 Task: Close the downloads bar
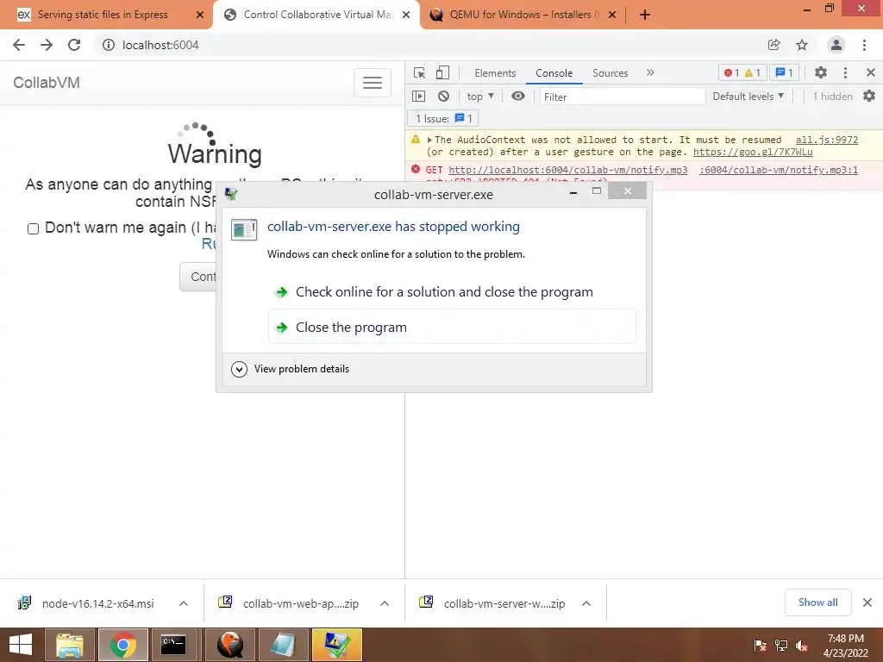(x=867, y=603)
